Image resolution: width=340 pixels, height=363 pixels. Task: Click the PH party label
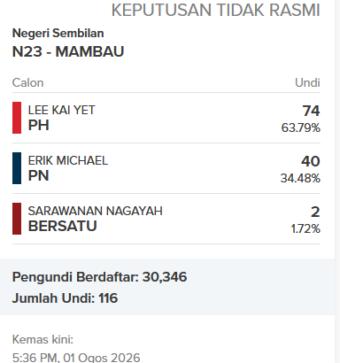coord(38,125)
